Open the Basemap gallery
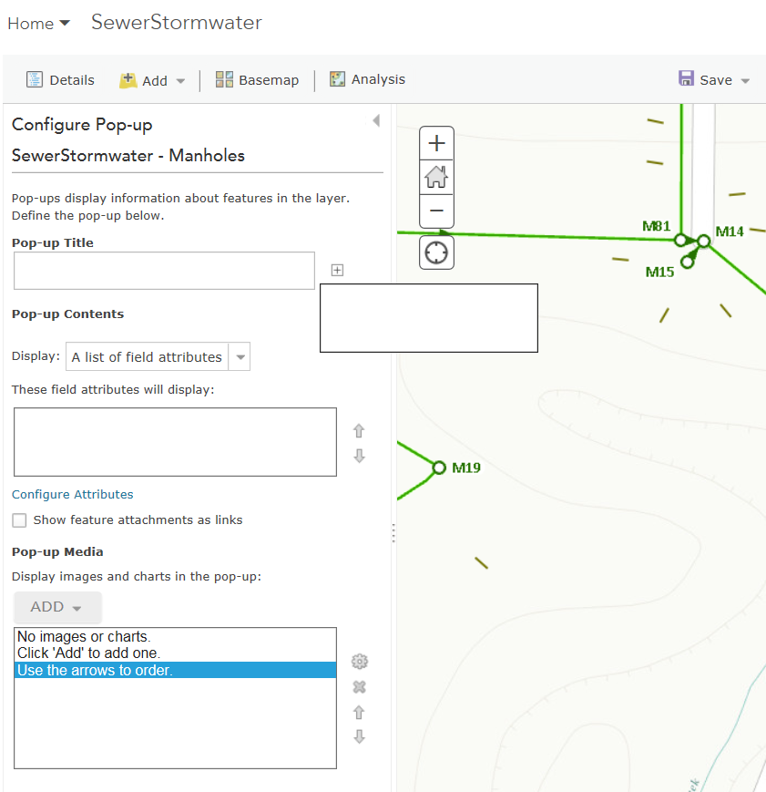The height and width of the screenshot is (792, 766). [x=257, y=80]
